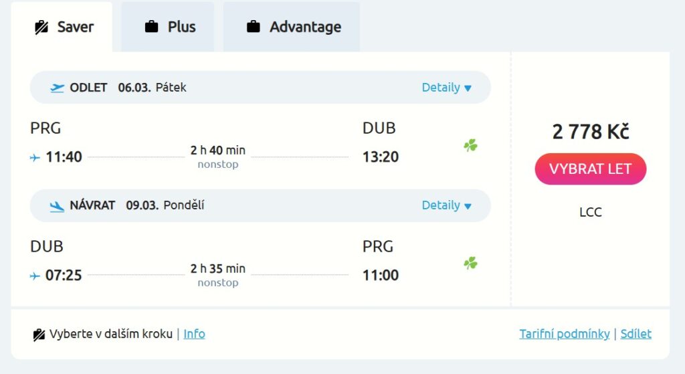
Task: Click the Advantage tab suitcase icon
Action: (254, 27)
